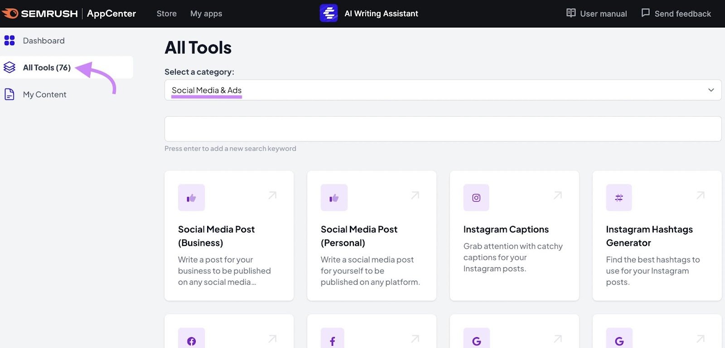Focus the search keyword input field
The width and height of the screenshot is (725, 348).
[443, 129]
